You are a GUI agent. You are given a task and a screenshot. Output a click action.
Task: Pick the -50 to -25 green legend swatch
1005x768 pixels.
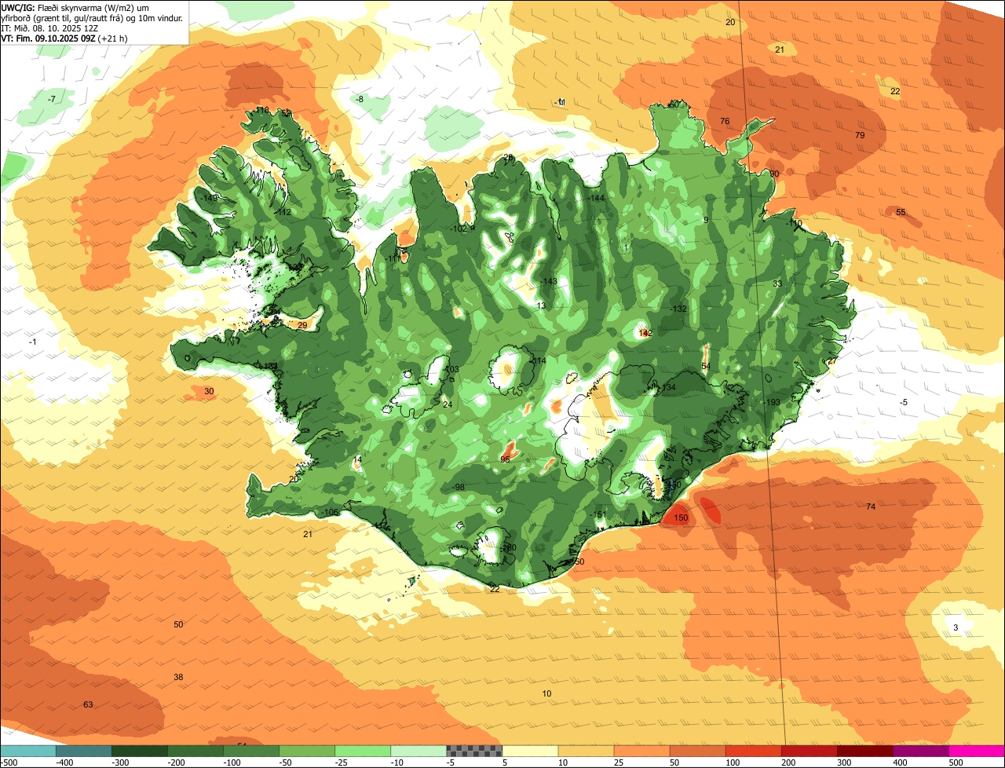pos(307,751)
